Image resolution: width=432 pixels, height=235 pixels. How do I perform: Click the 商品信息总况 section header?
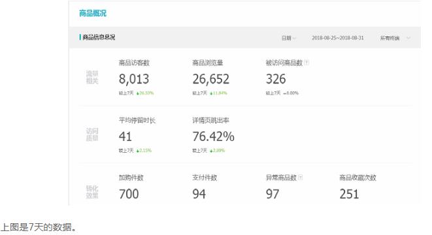(99, 37)
